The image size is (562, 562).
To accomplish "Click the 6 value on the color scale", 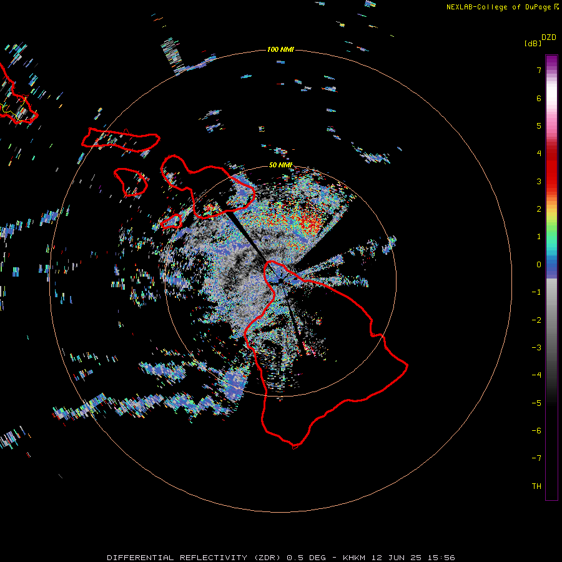I will [x=539, y=98].
